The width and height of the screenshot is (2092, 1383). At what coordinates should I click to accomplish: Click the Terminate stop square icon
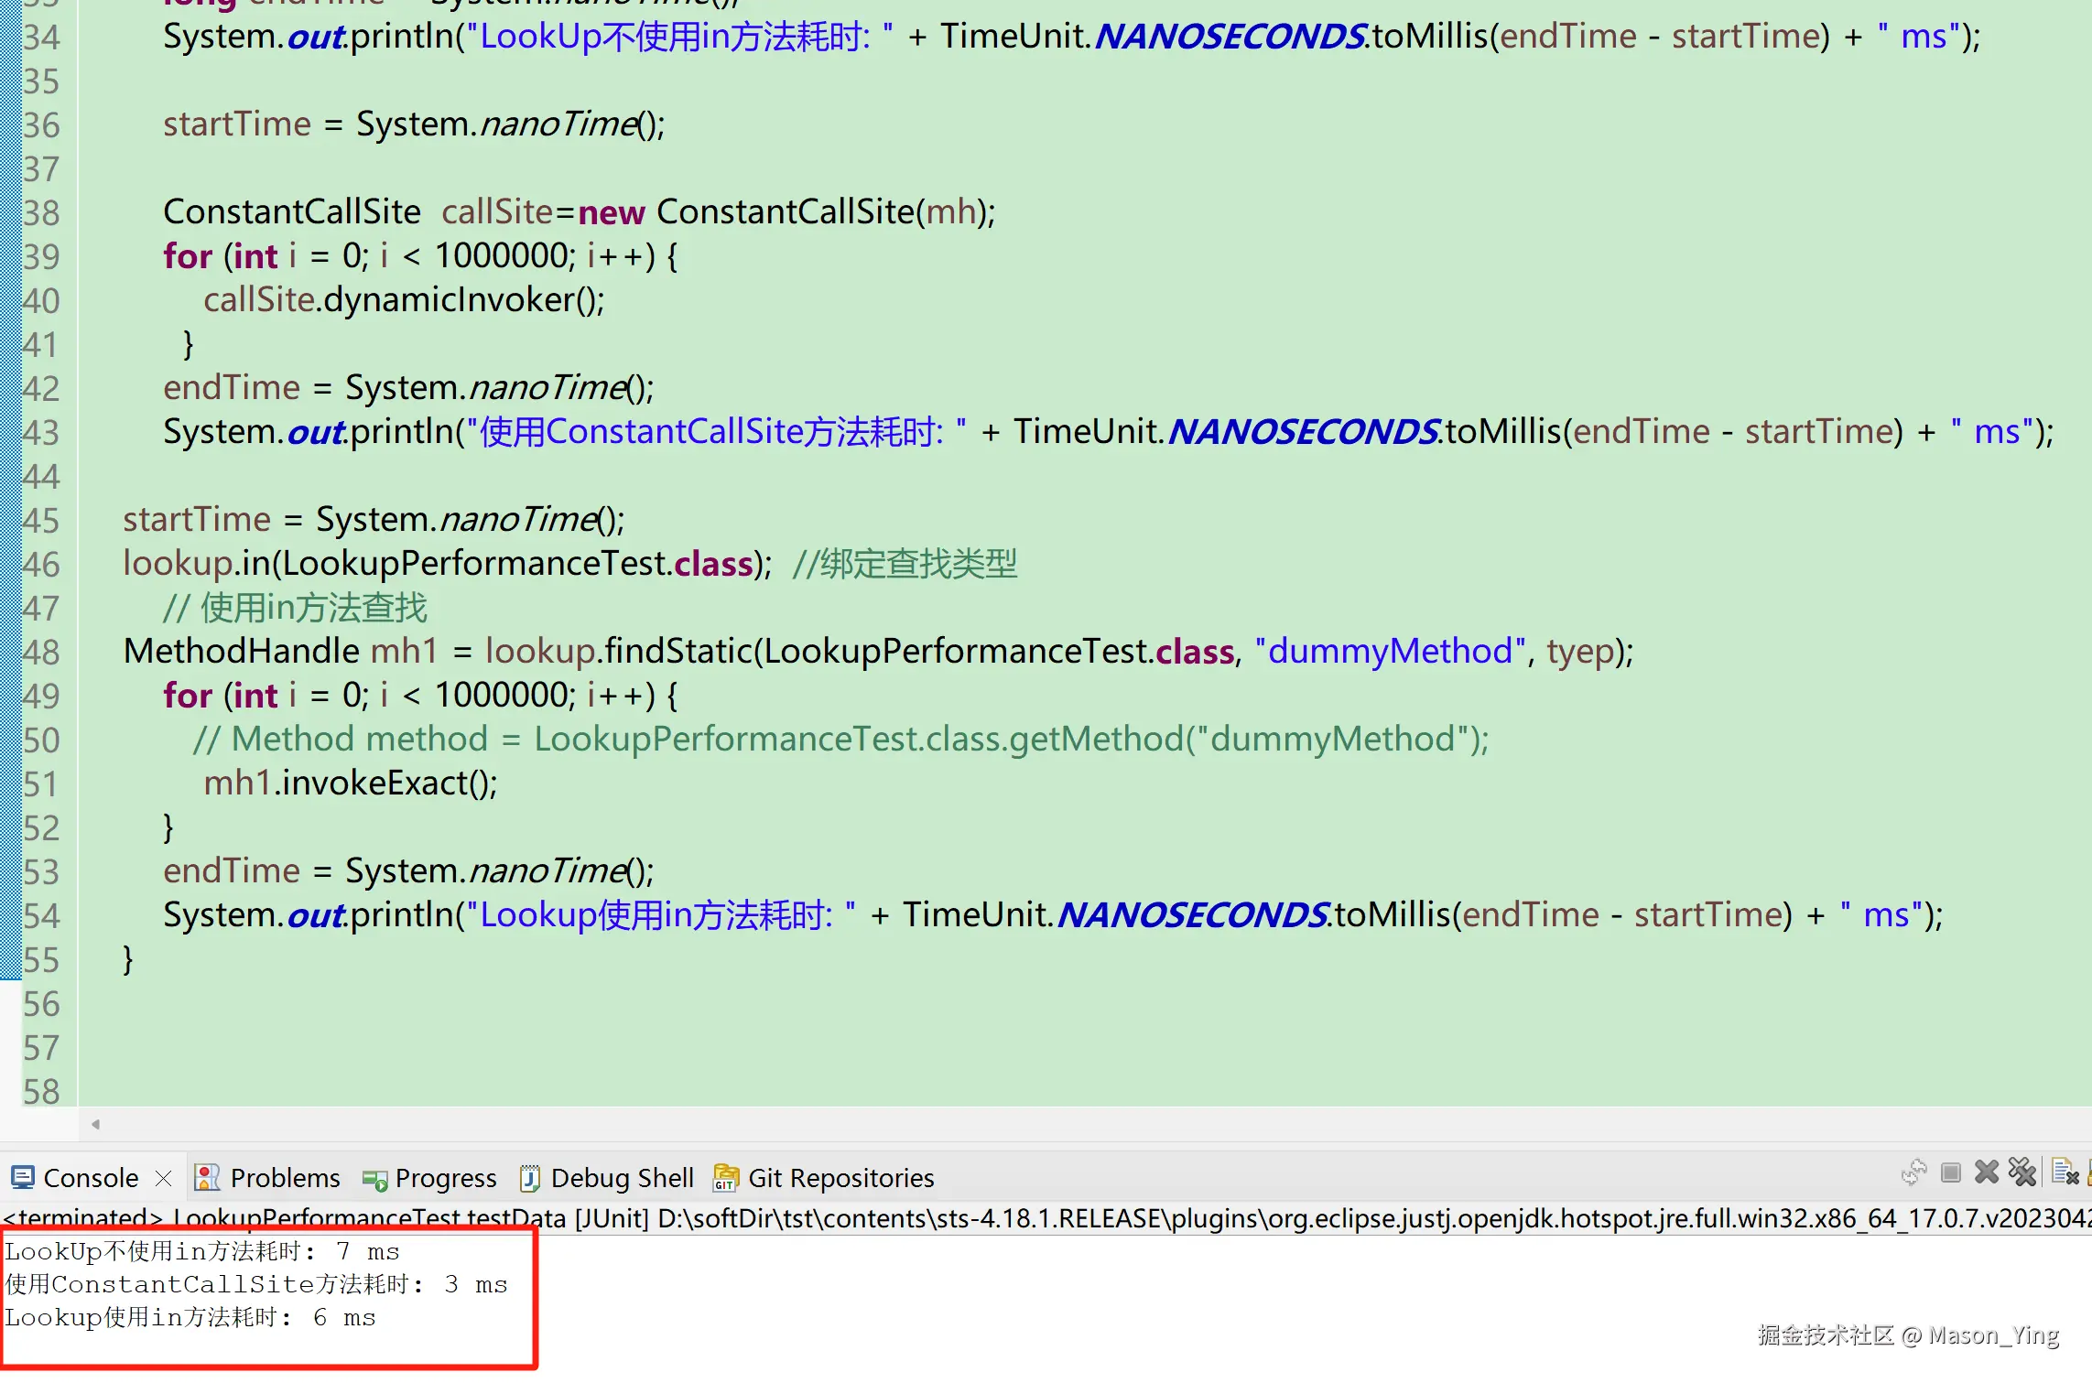[1950, 1172]
